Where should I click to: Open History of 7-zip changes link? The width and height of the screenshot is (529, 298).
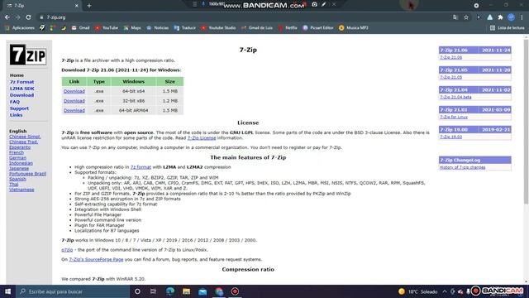[462, 167]
